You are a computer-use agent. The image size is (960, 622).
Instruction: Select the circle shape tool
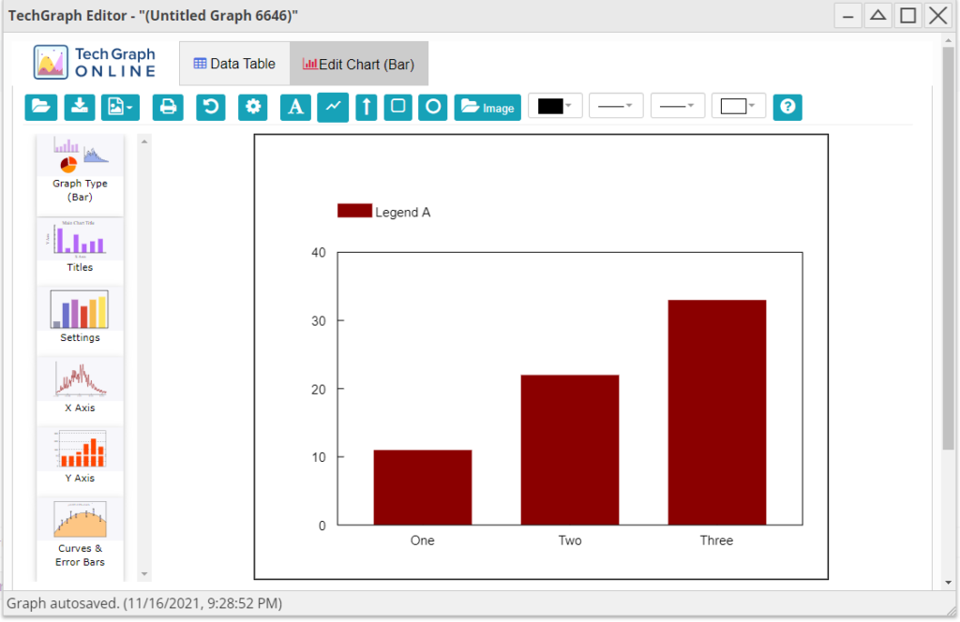tap(432, 107)
